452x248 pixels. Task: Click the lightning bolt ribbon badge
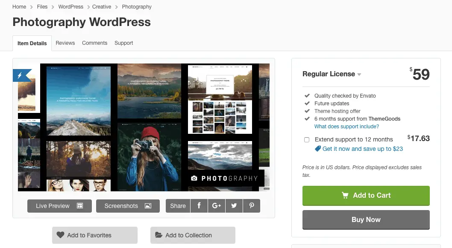[22, 75]
